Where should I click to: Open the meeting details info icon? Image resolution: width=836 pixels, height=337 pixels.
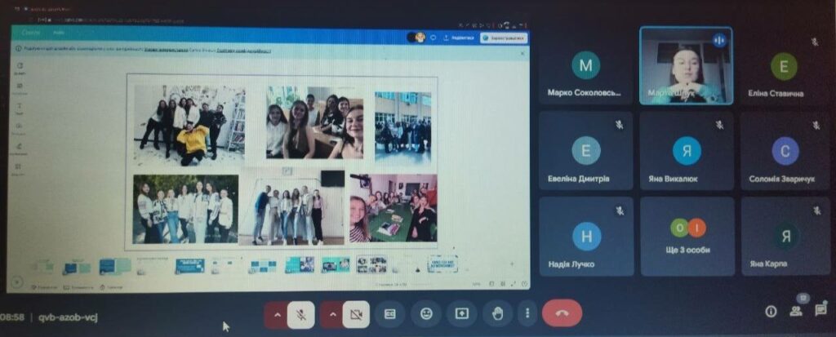770,311
